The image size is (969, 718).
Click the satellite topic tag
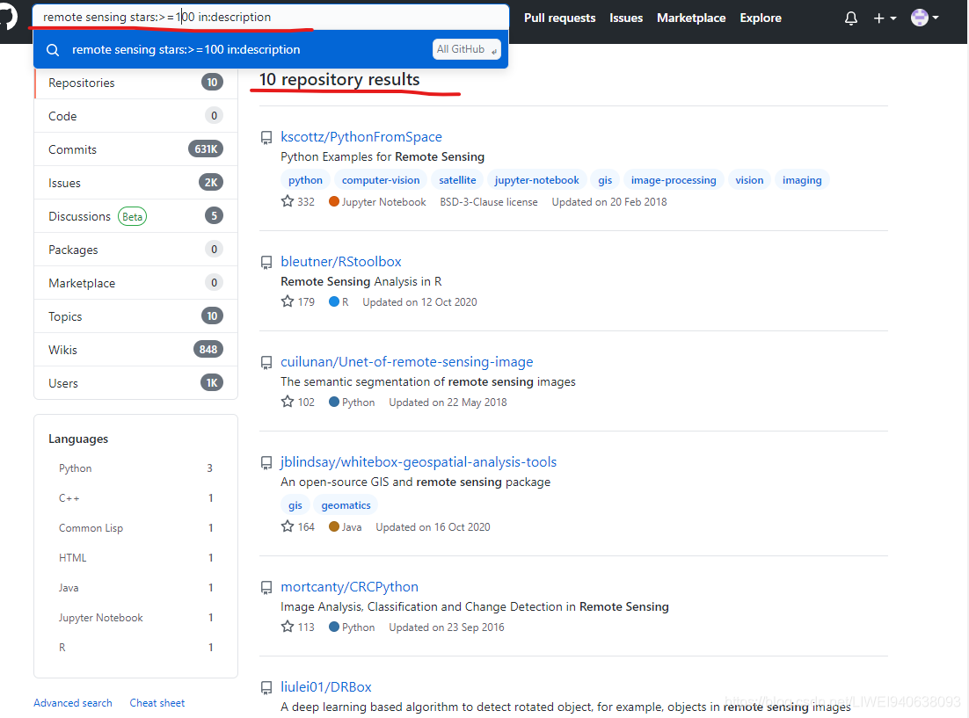click(x=457, y=180)
